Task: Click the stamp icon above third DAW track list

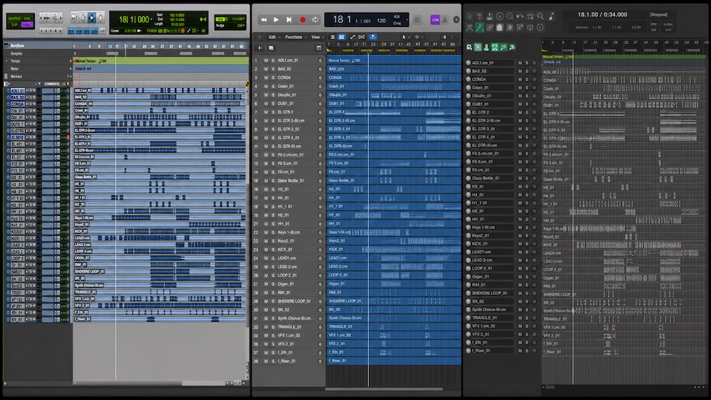Action: (486, 47)
